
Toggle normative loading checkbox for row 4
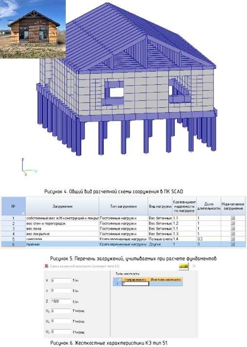(233, 234)
